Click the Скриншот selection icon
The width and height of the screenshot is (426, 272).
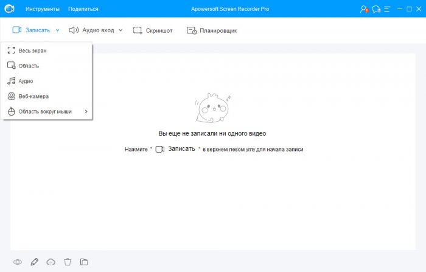click(138, 30)
